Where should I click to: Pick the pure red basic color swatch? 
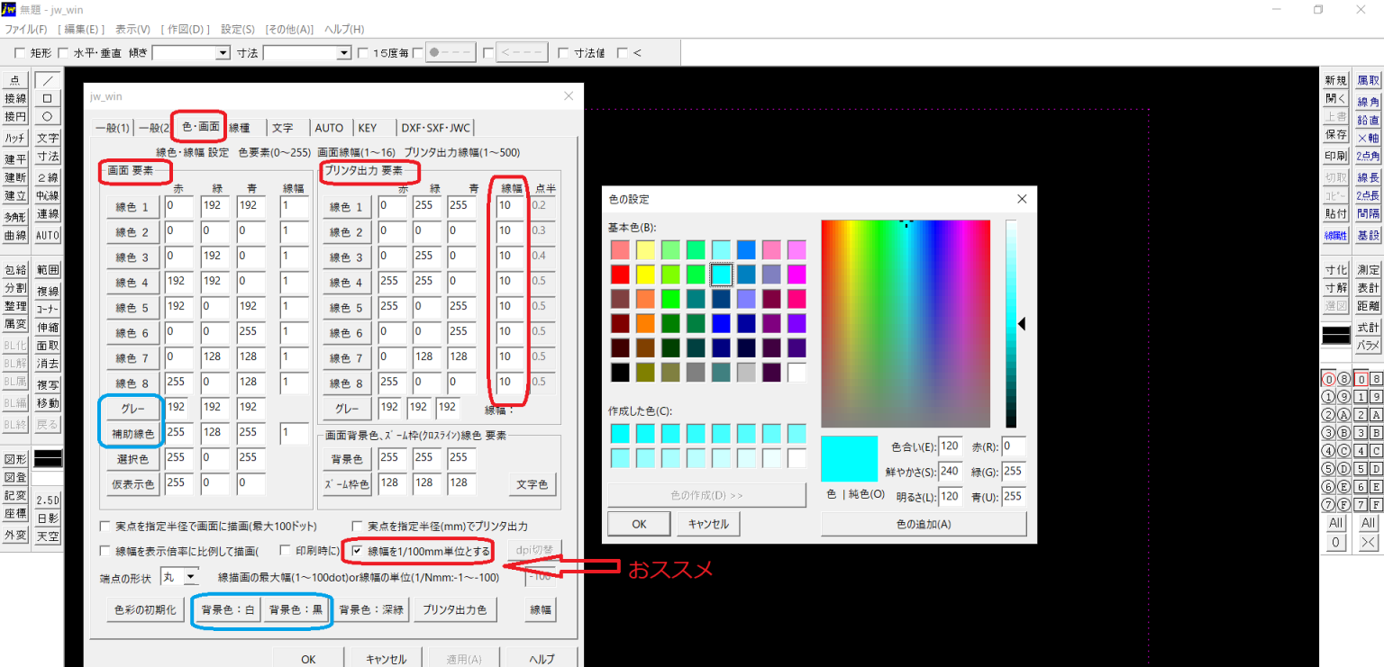(620, 274)
